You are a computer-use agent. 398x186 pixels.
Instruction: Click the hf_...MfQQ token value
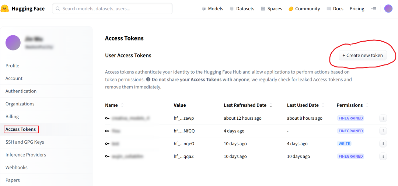coord(184,131)
